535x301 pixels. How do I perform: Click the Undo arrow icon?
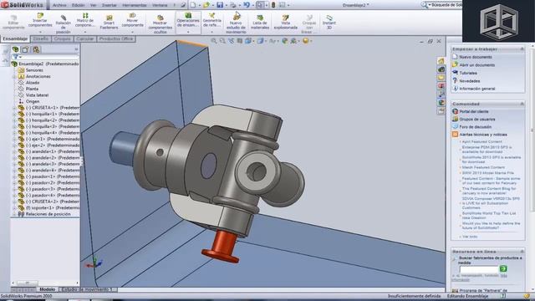coord(247,5)
